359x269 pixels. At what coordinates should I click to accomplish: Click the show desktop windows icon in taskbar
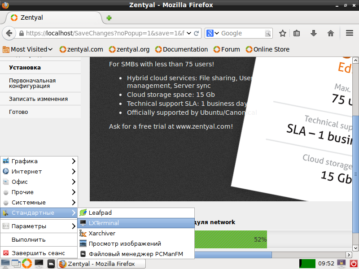[16, 264]
